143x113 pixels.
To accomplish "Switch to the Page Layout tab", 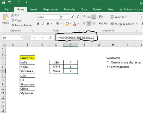I will (50, 10).
